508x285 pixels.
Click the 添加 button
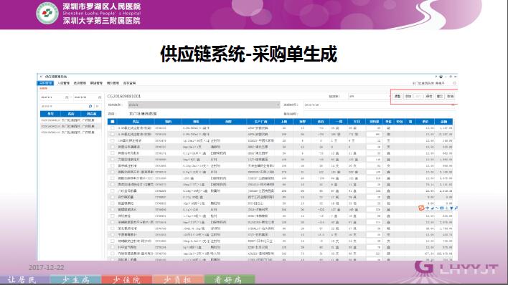pyautogui.click(x=408, y=97)
